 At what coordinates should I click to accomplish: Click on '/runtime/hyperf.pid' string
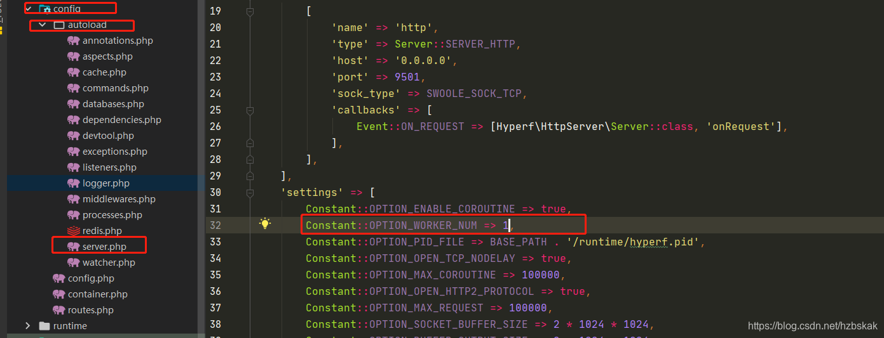click(633, 242)
